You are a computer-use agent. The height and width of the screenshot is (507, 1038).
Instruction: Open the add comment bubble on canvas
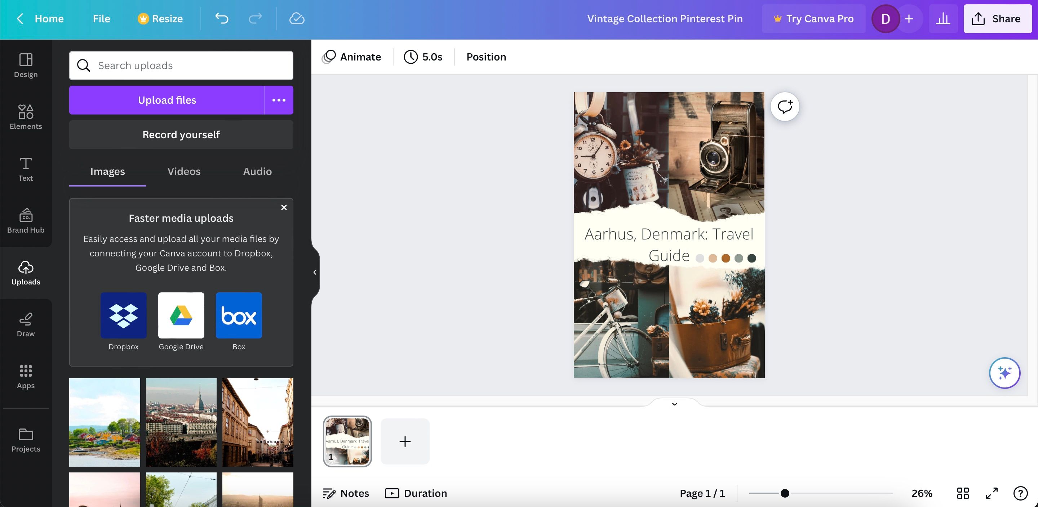pos(784,106)
